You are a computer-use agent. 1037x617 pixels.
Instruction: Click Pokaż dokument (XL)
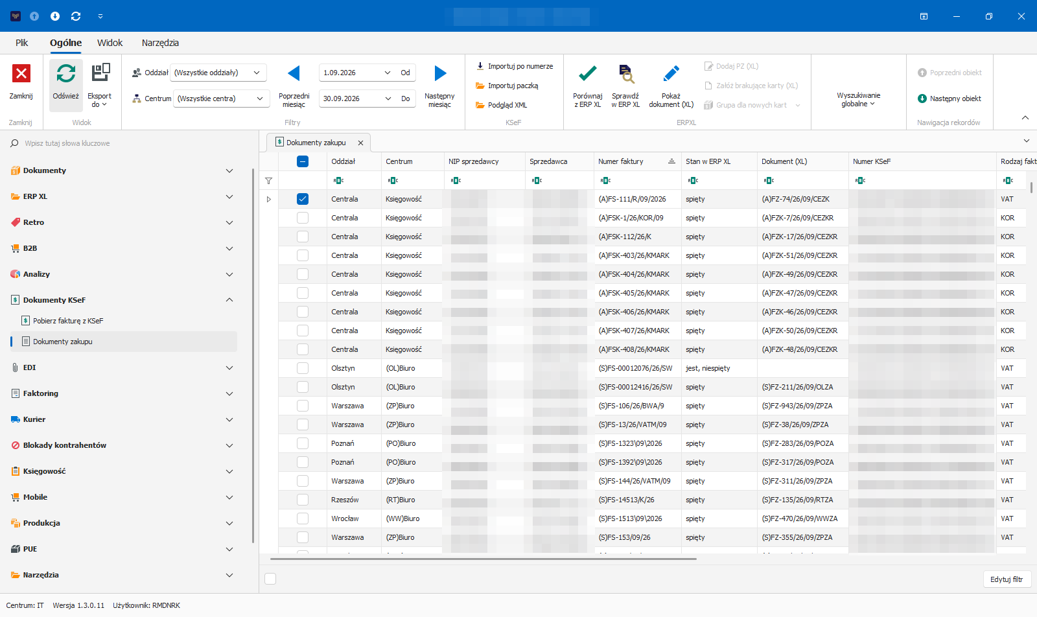click(671, 85)
